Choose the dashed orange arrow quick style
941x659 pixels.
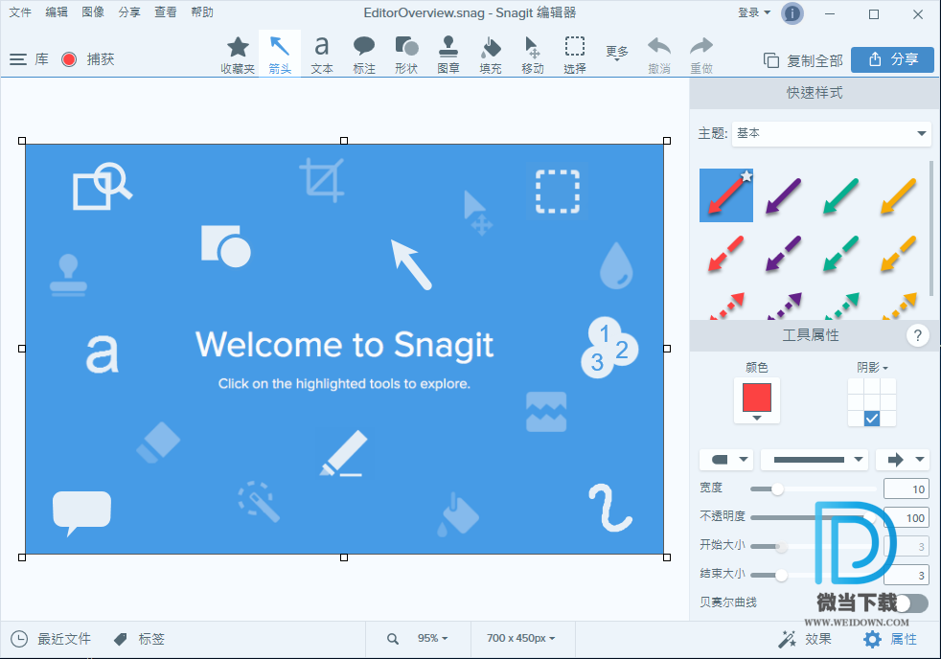(899, 253)
